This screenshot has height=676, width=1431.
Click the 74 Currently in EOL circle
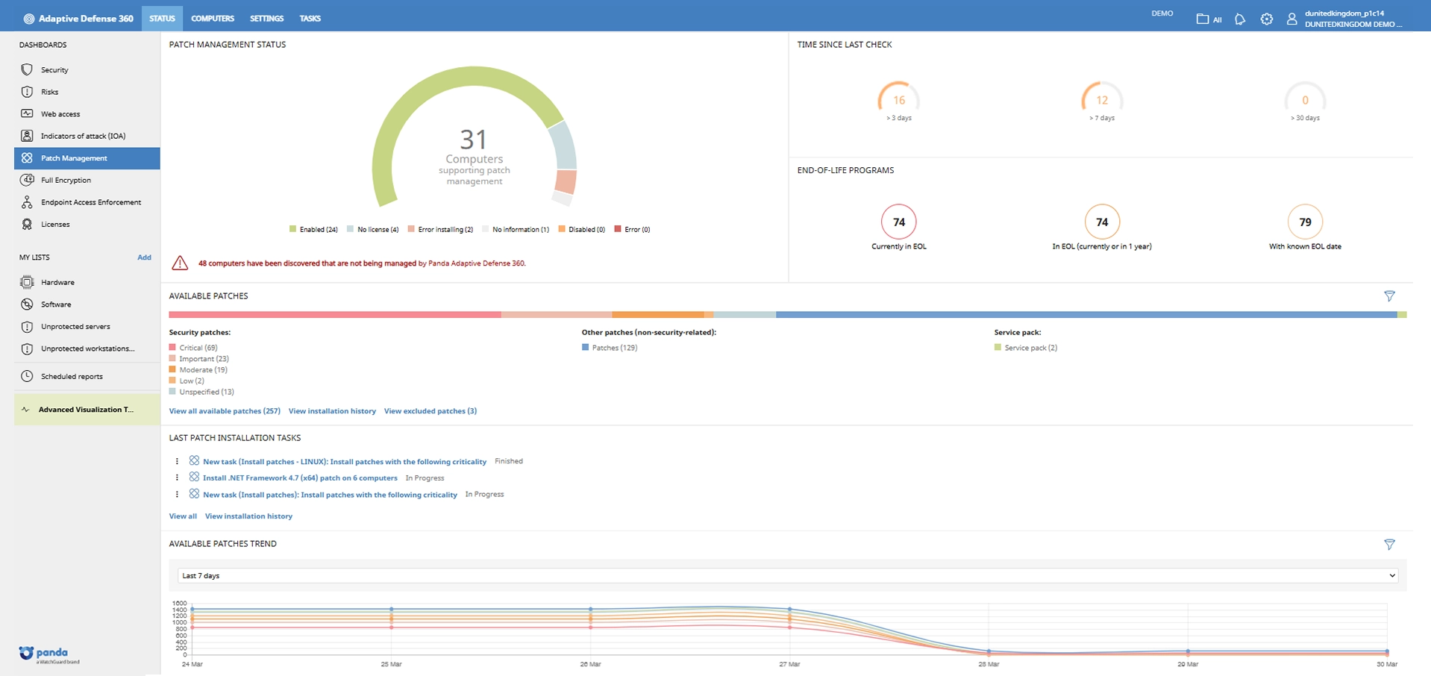point(898,222)
